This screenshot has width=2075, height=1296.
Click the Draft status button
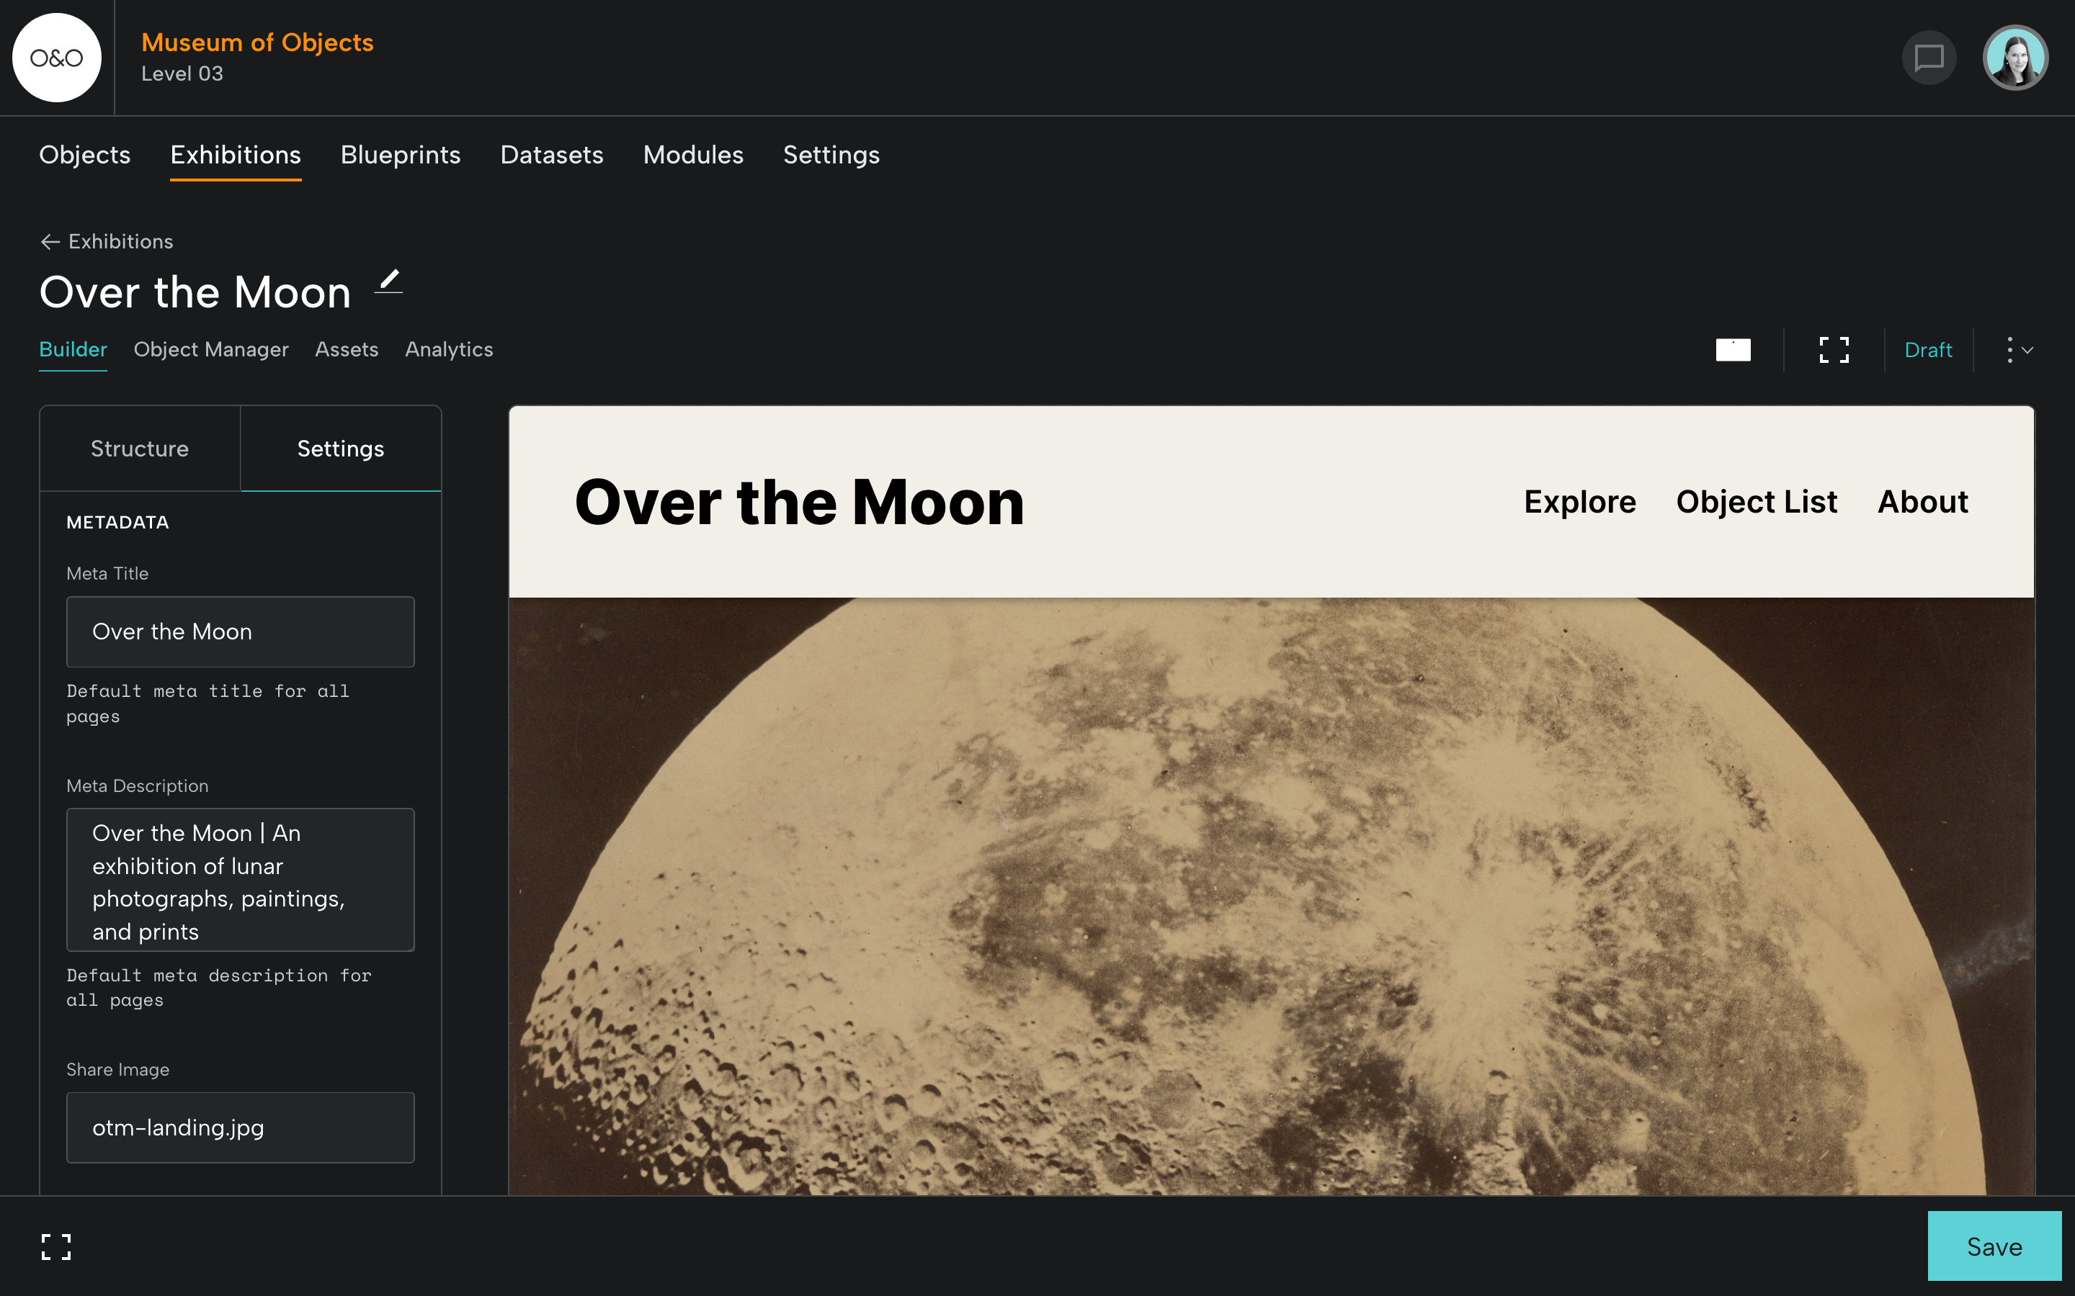1928,350
